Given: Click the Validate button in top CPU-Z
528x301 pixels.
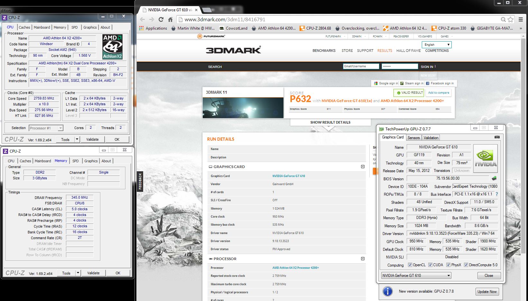Looking at the screenshot, I should click(x=92, y=139).
